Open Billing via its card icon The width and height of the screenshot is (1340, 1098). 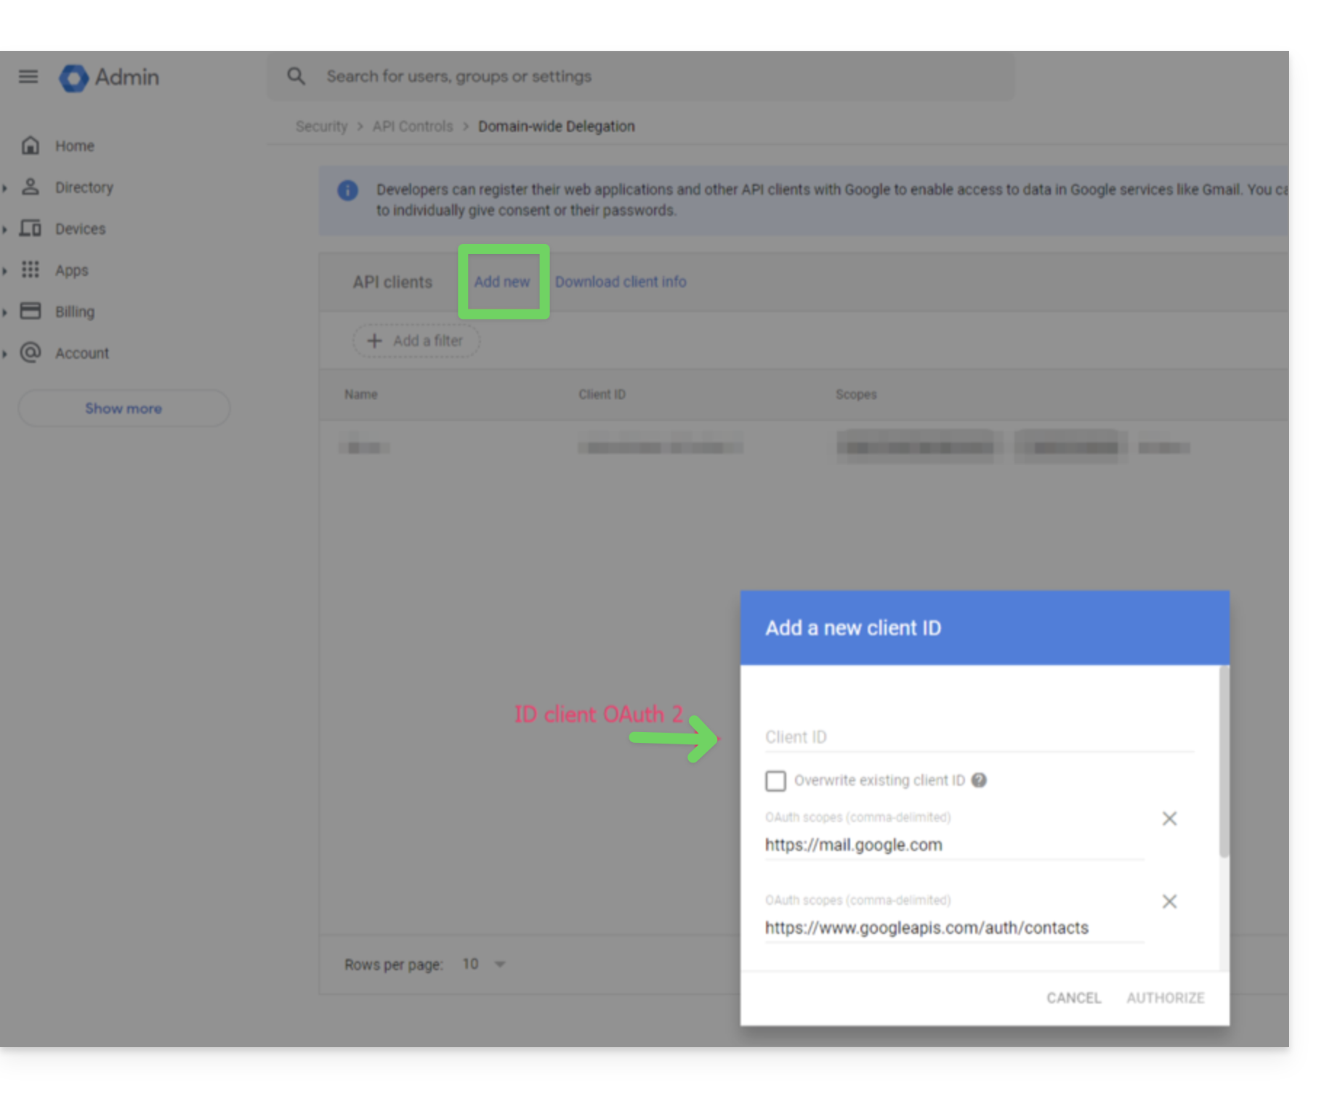pos(30,311)
